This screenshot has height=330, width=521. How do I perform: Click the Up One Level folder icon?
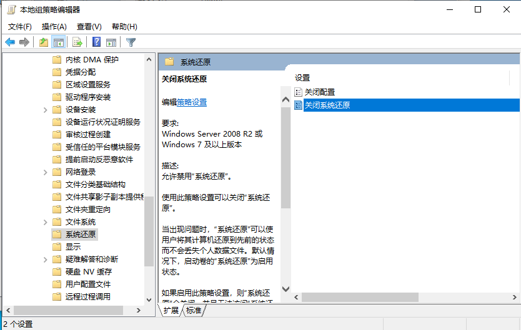[x=43, y=42]
